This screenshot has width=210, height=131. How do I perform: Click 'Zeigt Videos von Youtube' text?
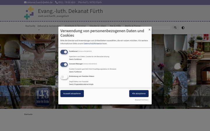point(79,82)
